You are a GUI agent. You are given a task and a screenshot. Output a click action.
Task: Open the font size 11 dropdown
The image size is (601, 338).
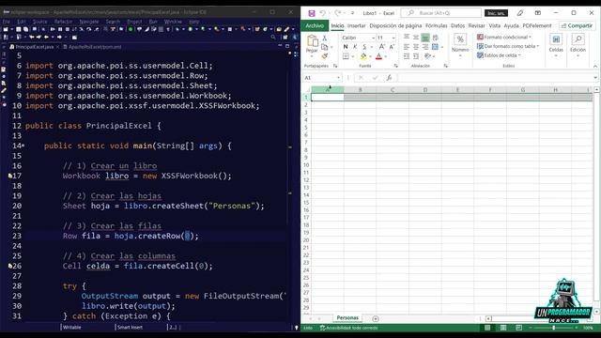click(x=393, y=38)
